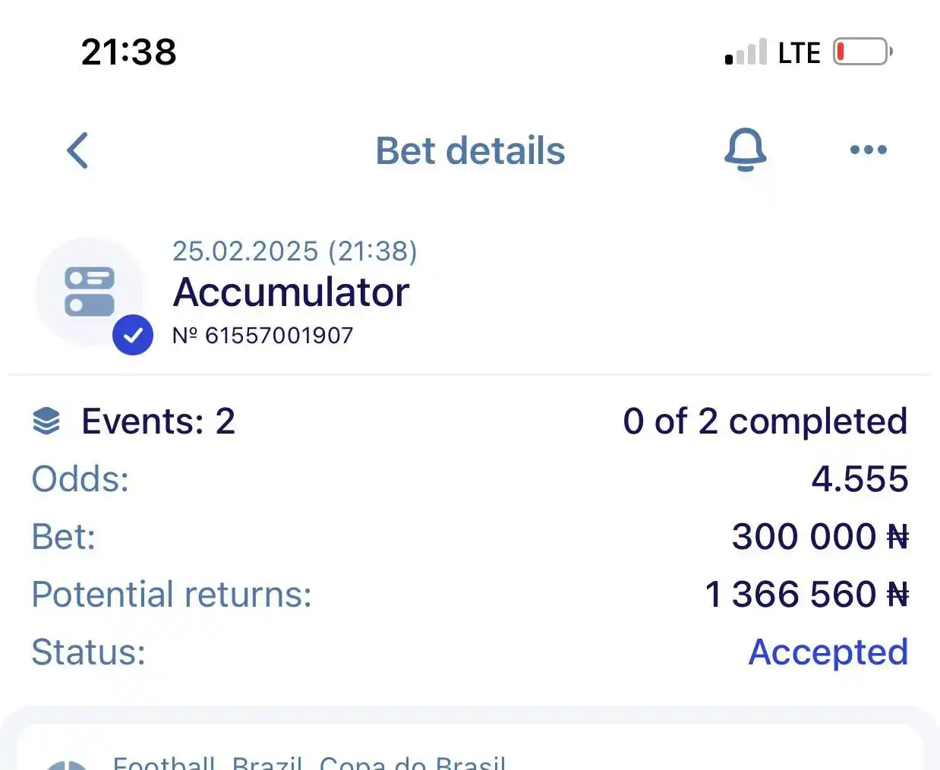Select the Accumulator heading text
940x770 pixels.
291,292
